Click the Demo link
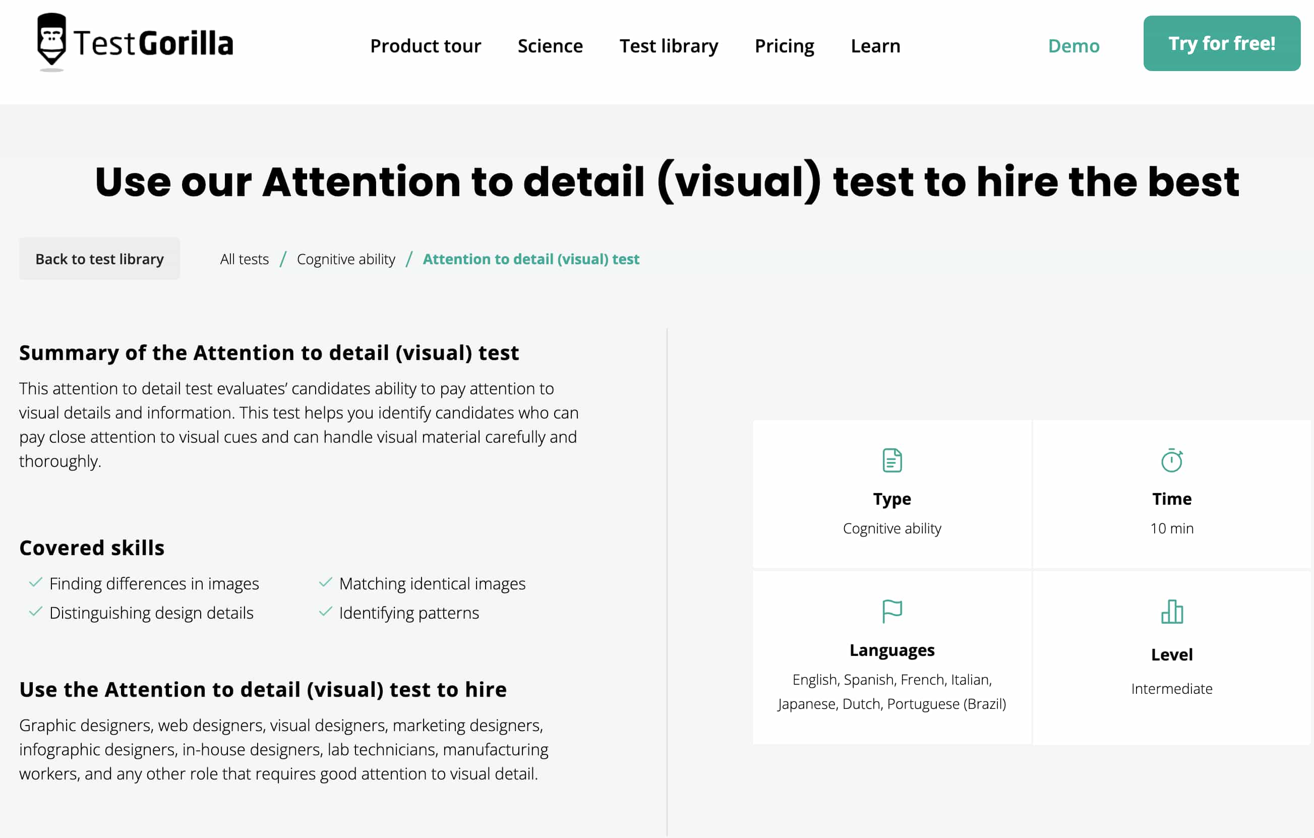The image size is (1314, 838). (1073, 46)
